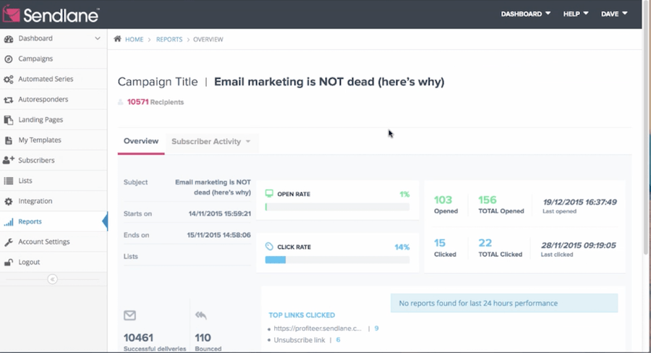The width and height of the screenshot is (651, 353).
Task: Click the 22 TOTAL Clicked value
Action: [485, 243]
